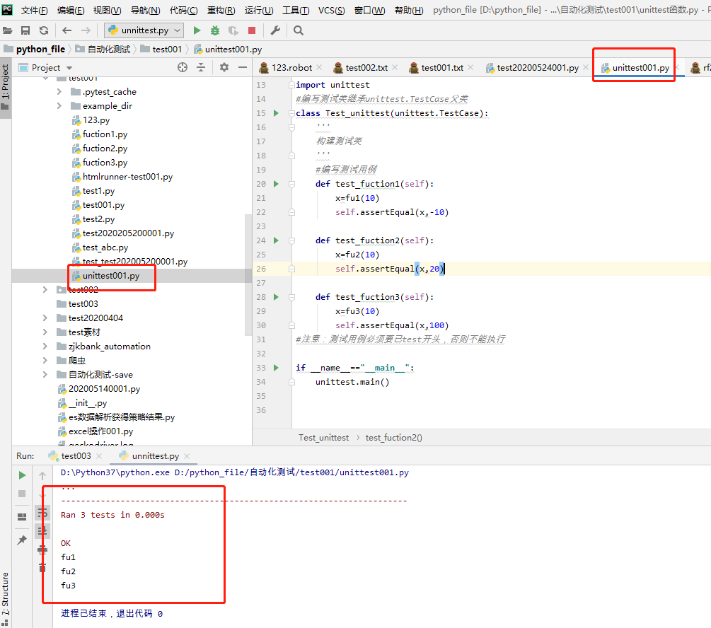
Task: Open the VCS(S) menu
Action: [x=332, y=10]
